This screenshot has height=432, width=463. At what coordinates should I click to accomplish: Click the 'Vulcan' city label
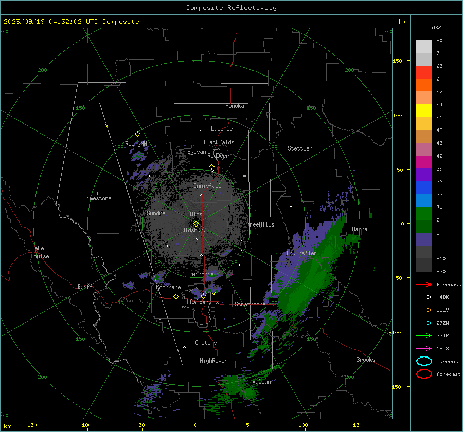262,382
